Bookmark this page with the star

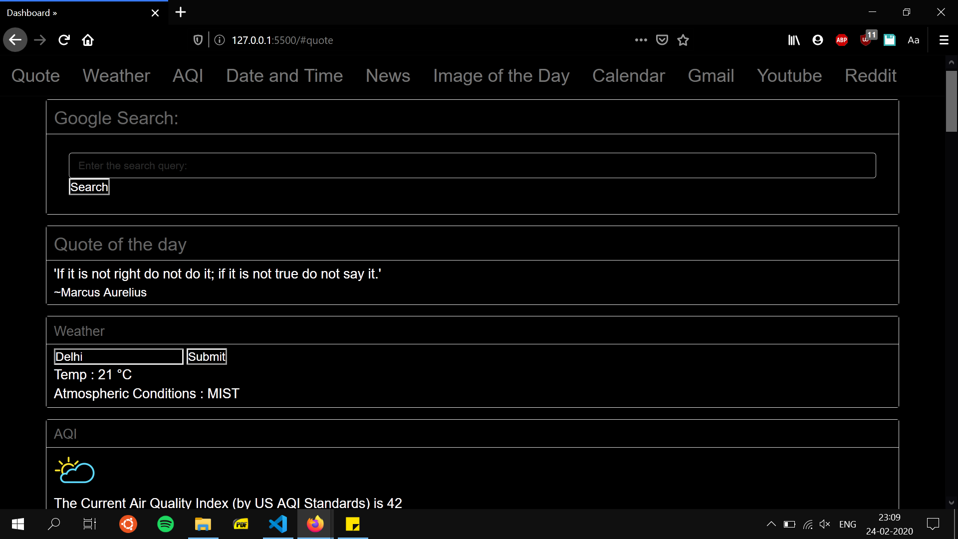[683, 40]
